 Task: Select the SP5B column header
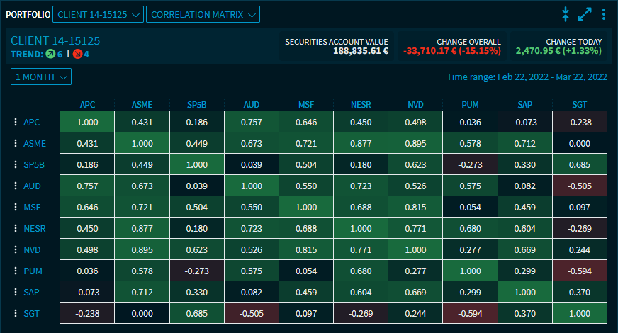196,105
